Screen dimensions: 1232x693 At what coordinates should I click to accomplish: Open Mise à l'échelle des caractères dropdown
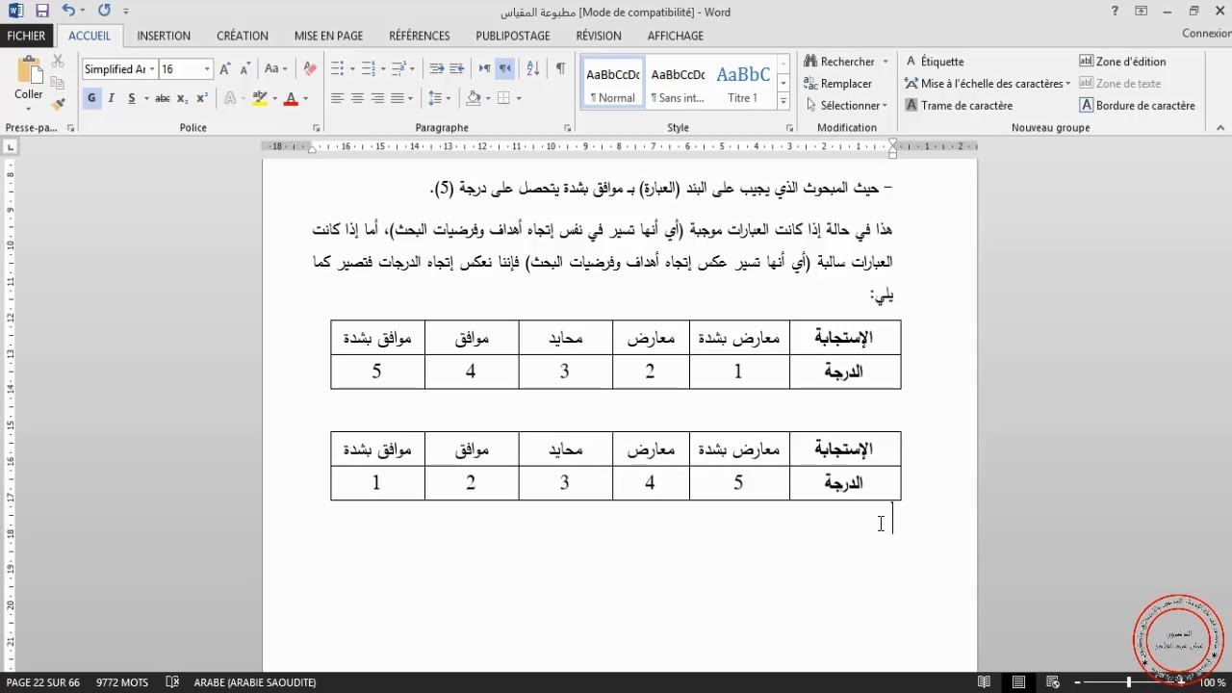(988, 84)
